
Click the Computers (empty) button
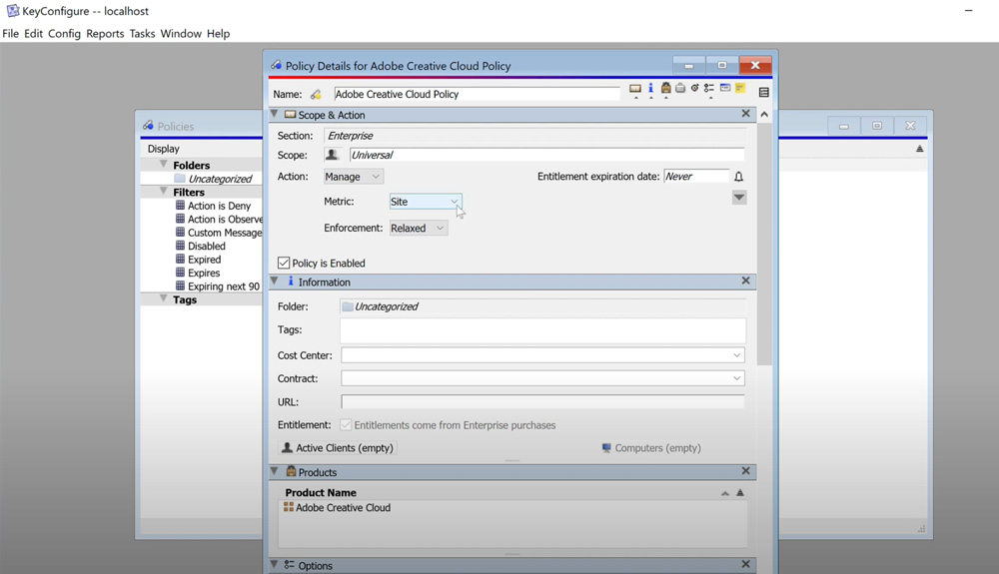pyautogui.click(x=651, y=448)
